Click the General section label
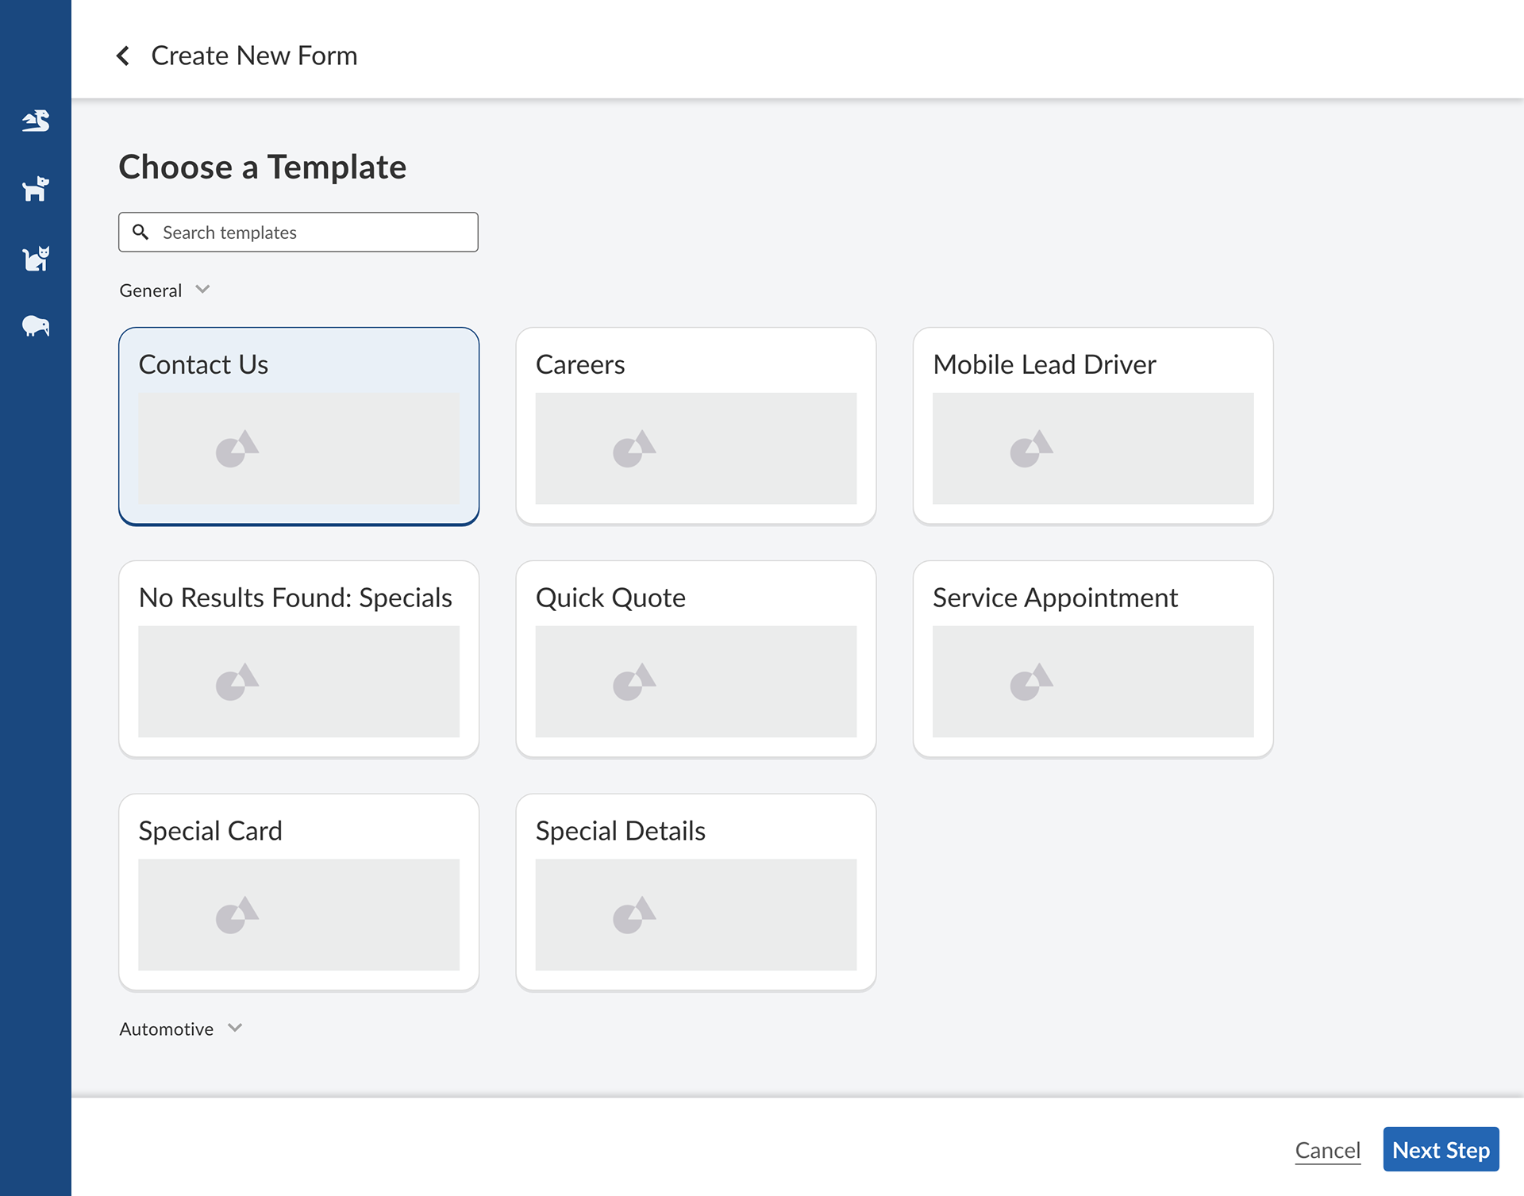This screenshot has width=1524, height=1196. 151,290
